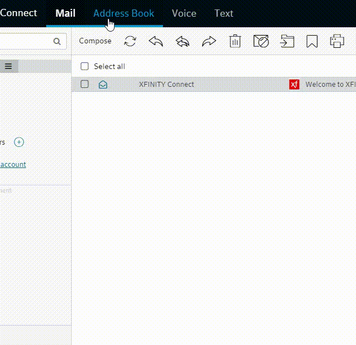356x345 pixels.
Task: Open the Welcome to XFINITY email
Action: pos(330,85)
